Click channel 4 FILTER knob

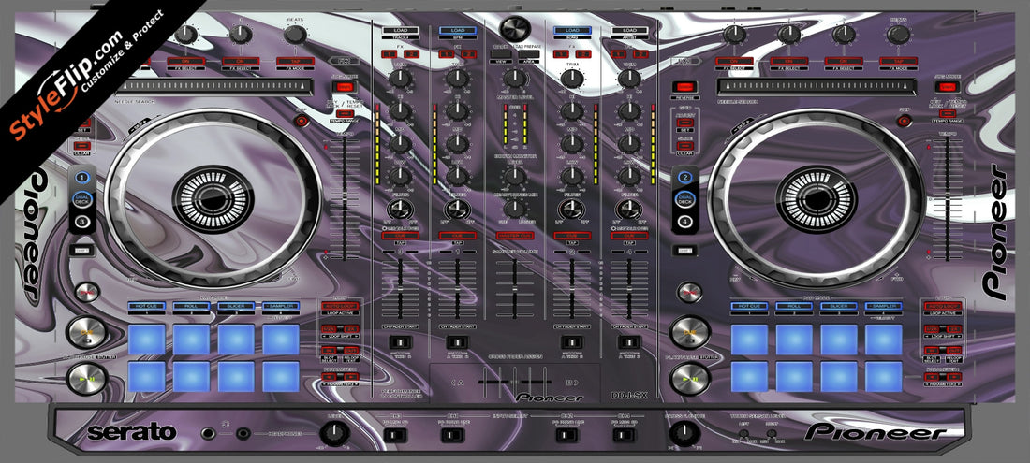pyautogui.click(x=629, y=210)
